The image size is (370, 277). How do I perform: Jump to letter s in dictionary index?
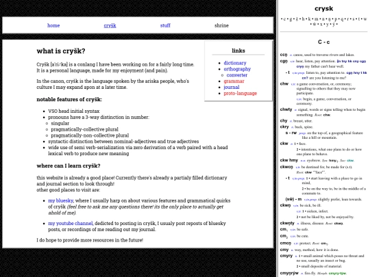(354, 19)
